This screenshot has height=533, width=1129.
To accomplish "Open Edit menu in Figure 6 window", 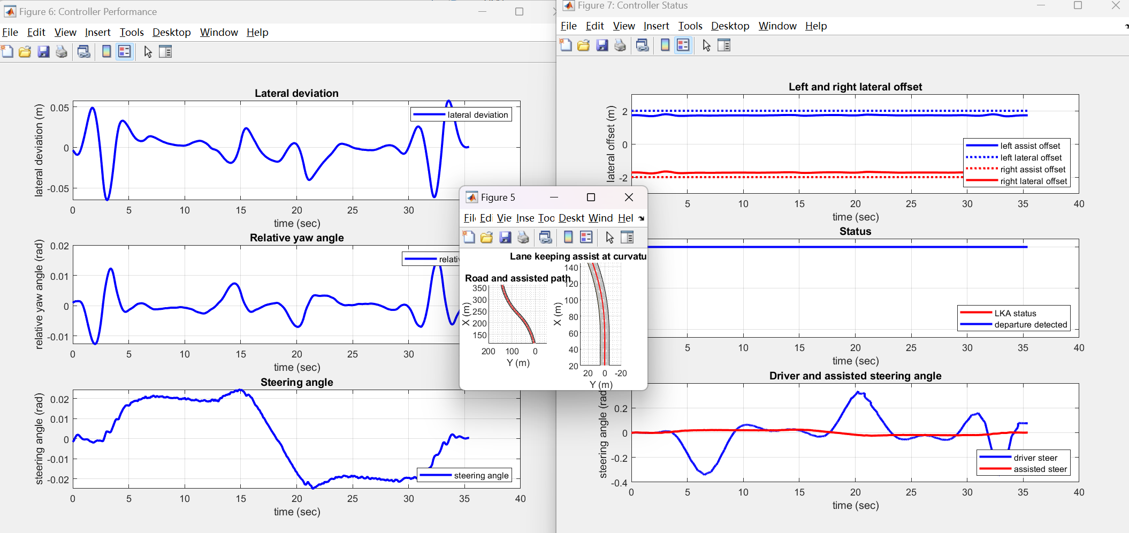I will click(x=36, y=32).
